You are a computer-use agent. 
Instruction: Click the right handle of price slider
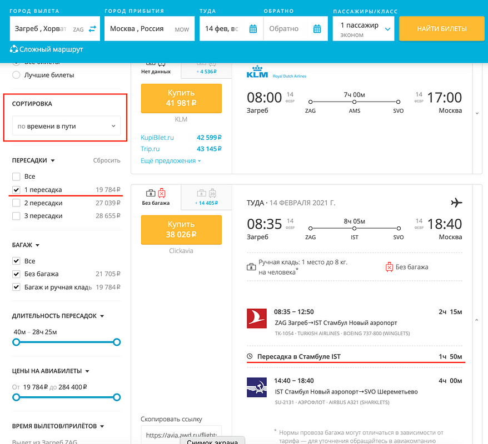point(117,397)
